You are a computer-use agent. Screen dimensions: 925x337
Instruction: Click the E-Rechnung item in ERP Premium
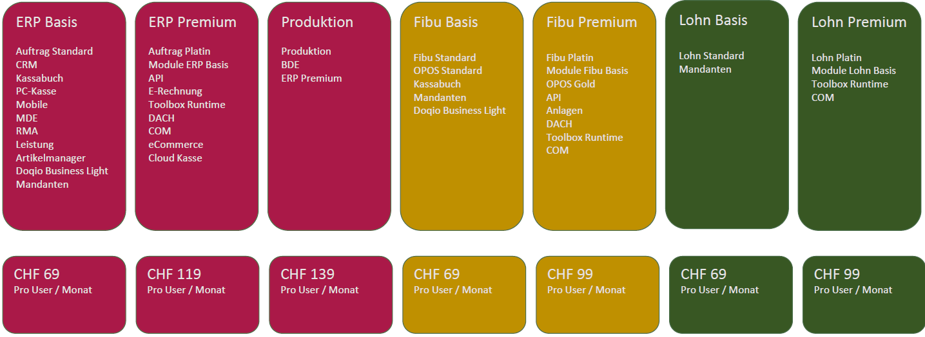[x=175, y=91]
